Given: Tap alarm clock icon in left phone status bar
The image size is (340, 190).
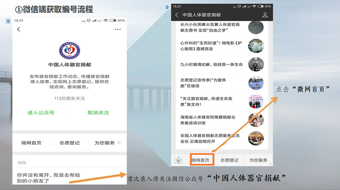Looking at the screenshot, I should 89,20.
